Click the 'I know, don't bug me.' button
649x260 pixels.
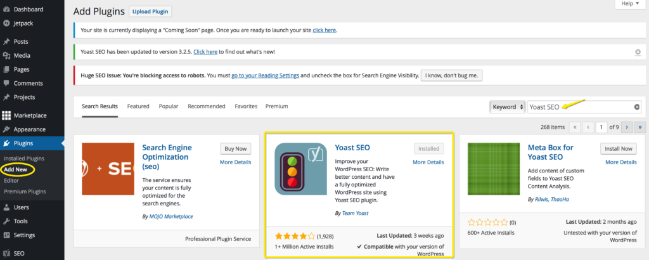[x=451, y=75]
